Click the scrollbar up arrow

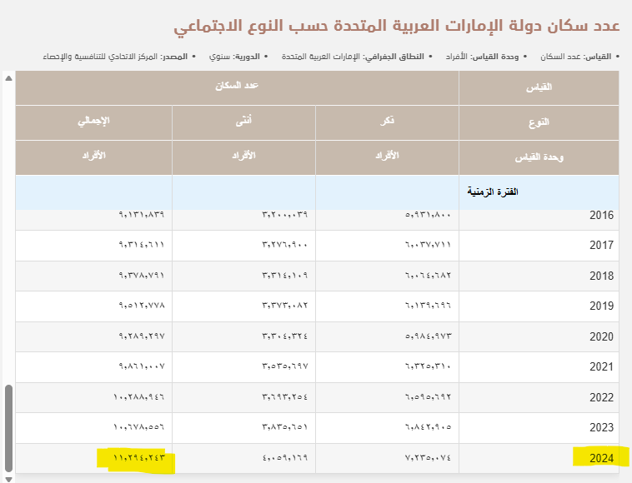(x=8, y=78)
